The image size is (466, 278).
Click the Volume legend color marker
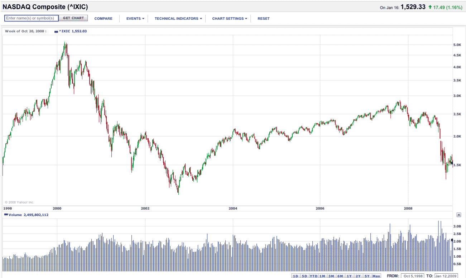[x=6, y=215]
